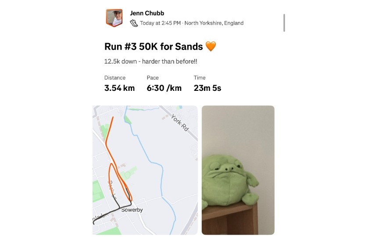The image size is (379, 237).
Task: Open the Jenn Chubb name link
Action: pos(147,13)
